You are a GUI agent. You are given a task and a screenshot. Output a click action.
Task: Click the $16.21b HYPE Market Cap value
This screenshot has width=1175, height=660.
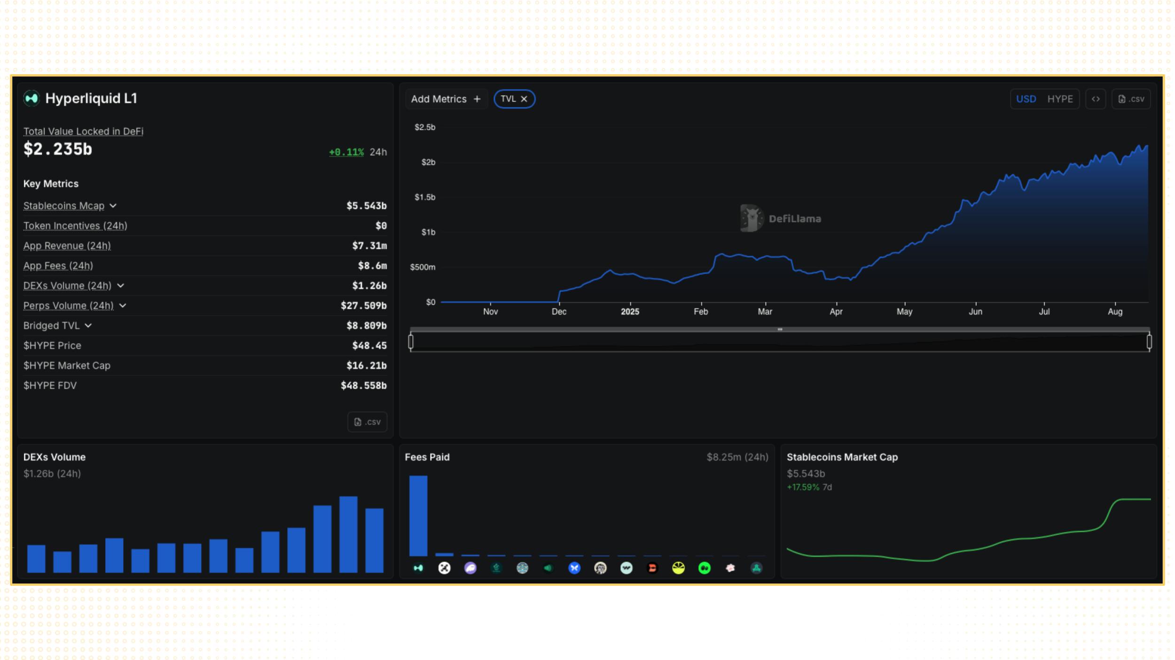coord(367,365)
